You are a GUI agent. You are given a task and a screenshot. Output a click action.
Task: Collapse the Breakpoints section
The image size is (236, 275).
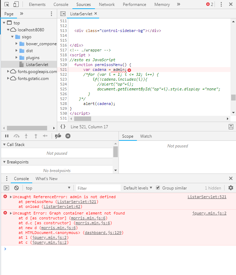coord(5,162)
